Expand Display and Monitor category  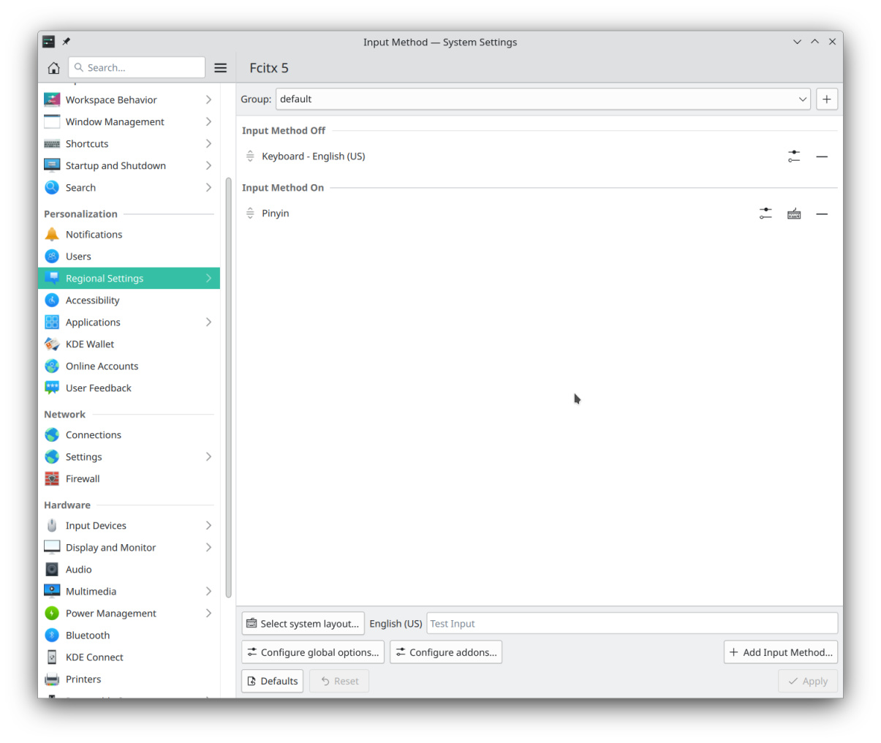pyautogui.click(x=129, y=548)
